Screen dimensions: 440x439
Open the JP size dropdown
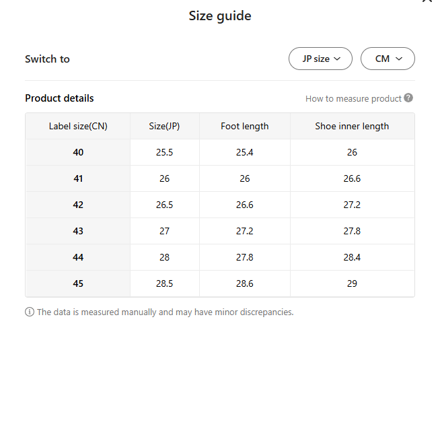coord(321,59)
